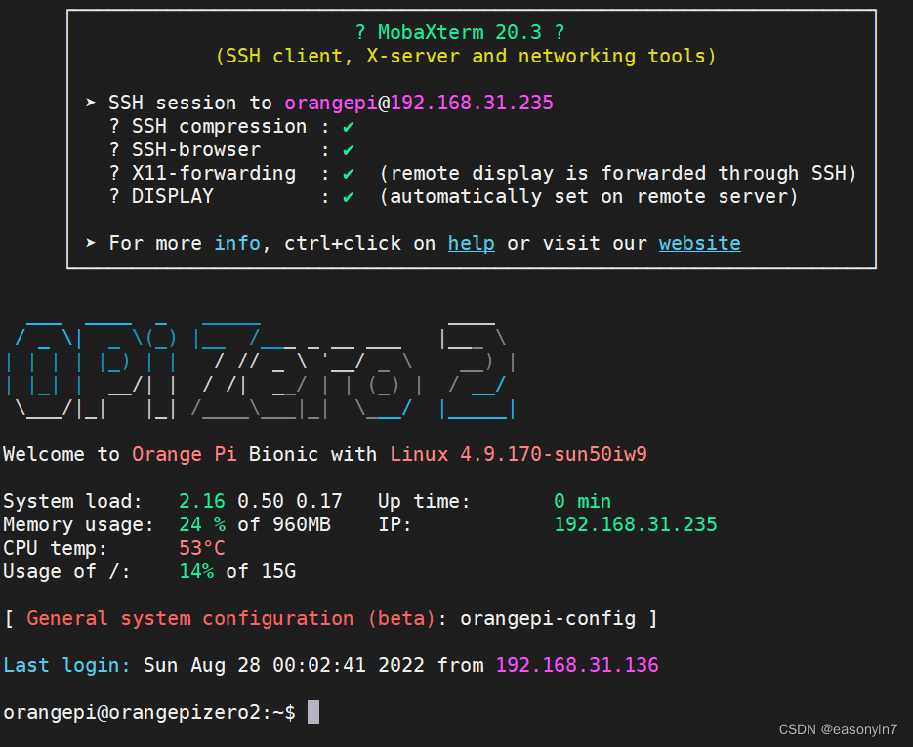
Task: Click the up time value '0 min'
Action: tap(582, 501)
